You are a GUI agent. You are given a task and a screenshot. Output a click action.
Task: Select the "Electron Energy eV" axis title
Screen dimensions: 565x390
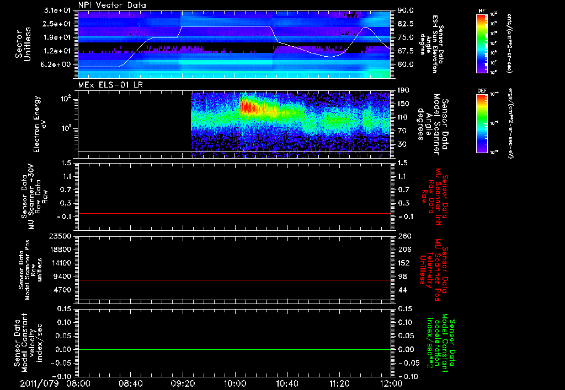40,124
